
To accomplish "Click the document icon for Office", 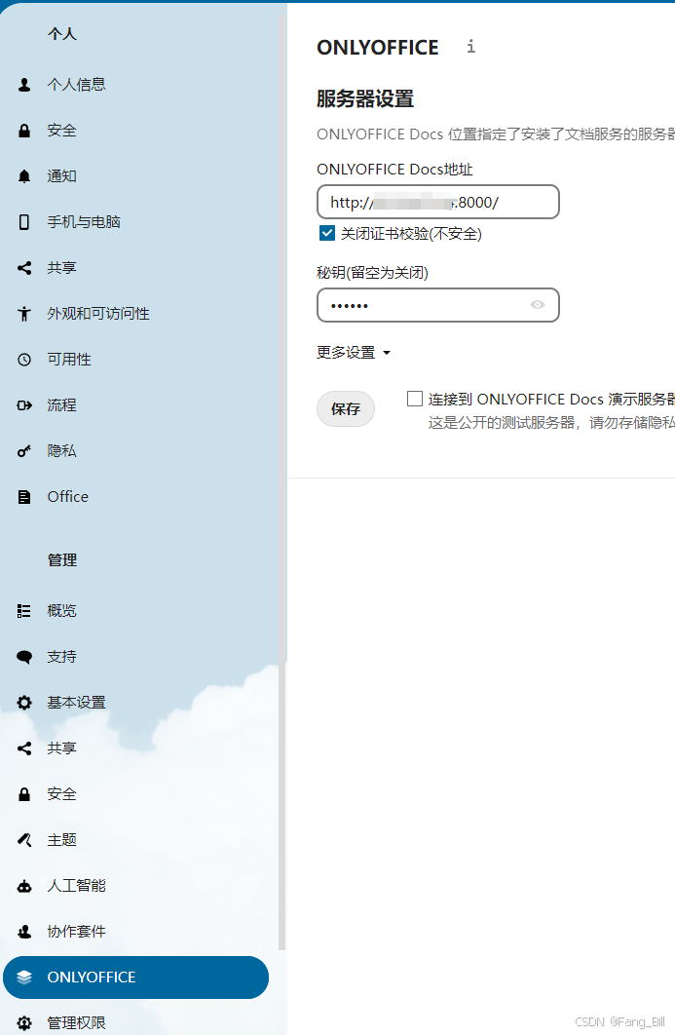I will (x=24, y=497).
